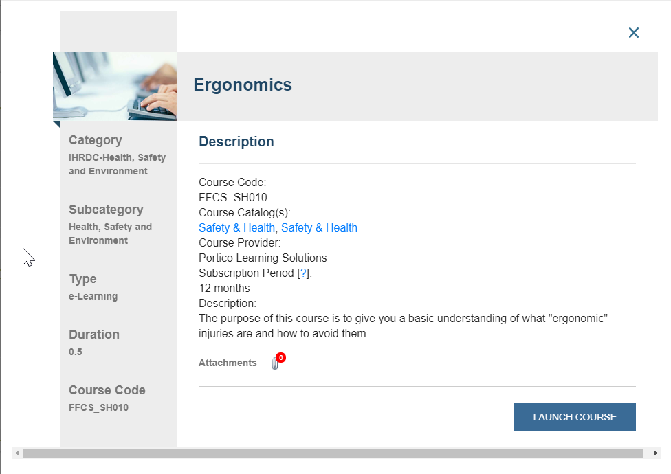Click the left arrow of horizontal scrollbar
Viewport: 671px width, 474px height.
click(x=17, y=453)
